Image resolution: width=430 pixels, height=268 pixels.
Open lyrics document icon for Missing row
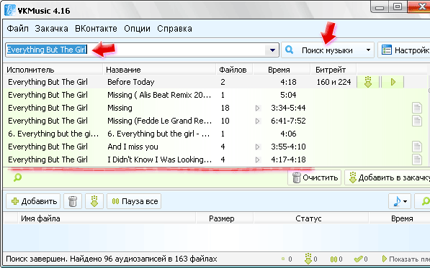click(417, 108)
